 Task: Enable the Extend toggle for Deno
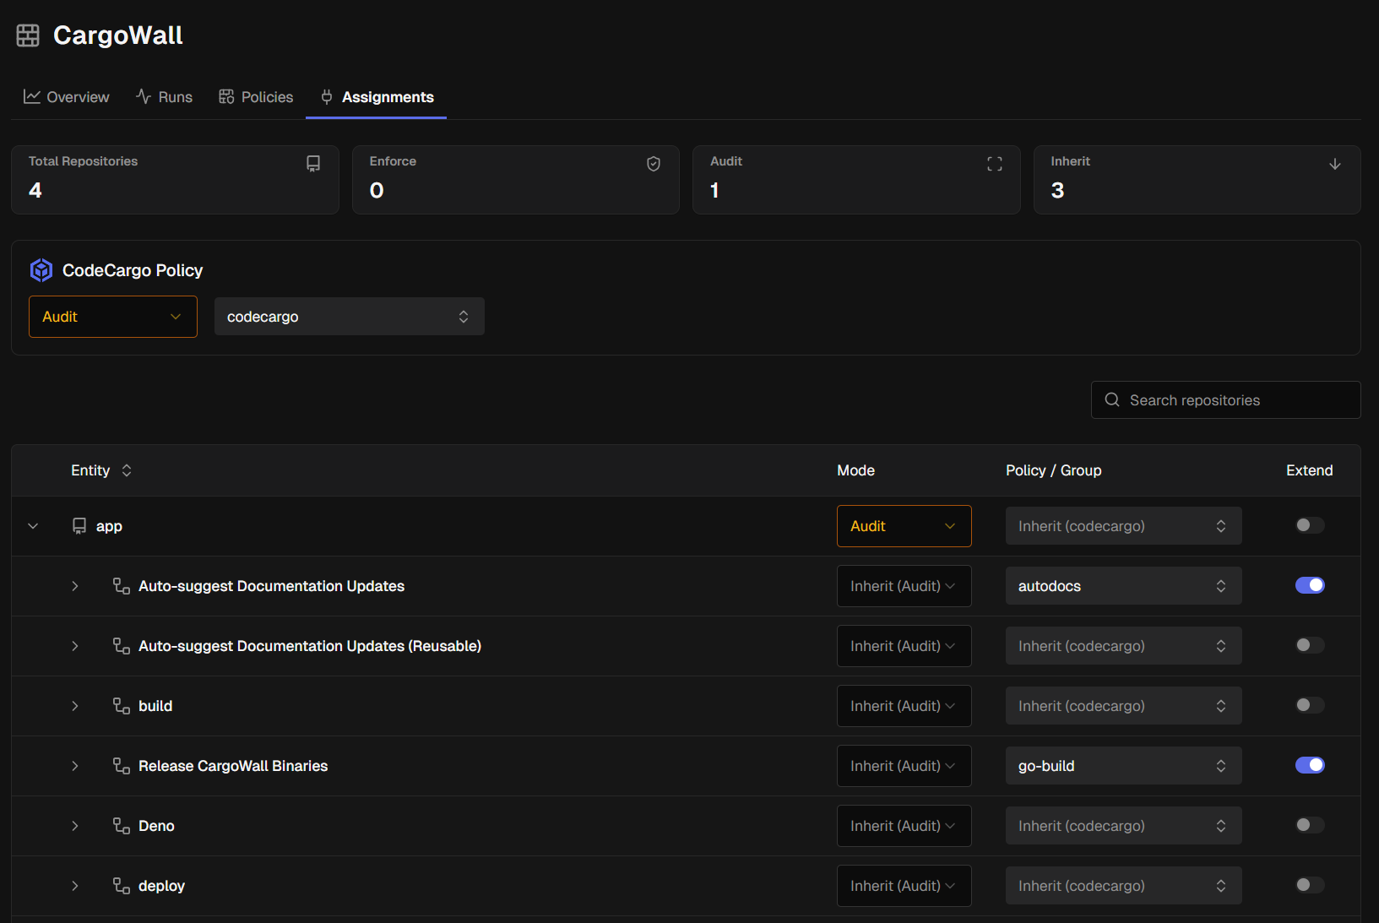1309,825
